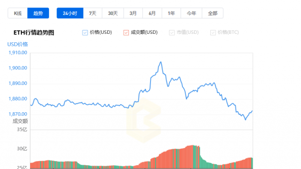Click the 1,910.00 axis value
The height and width of the screenshot is (169, 301).
[x=18, y=53]
